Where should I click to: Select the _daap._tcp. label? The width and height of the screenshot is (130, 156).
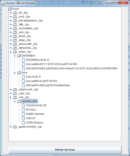coord(24,40)
